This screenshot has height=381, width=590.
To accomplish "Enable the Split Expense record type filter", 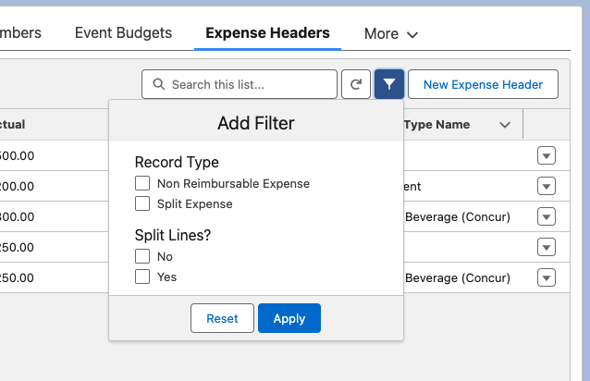I will (142, 203).
